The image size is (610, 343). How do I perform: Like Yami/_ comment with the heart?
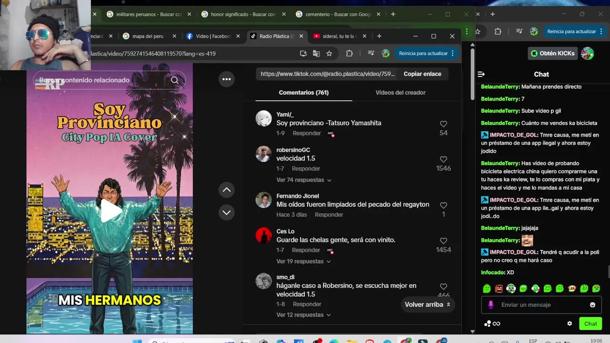pos(444,124)
